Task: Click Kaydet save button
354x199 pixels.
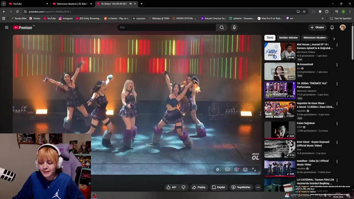Action: pyautogui.click(x=218, y=187)
